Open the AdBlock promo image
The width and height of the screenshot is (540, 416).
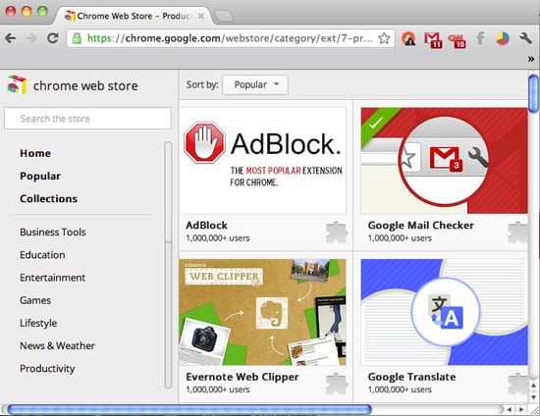tap(263, 161)
